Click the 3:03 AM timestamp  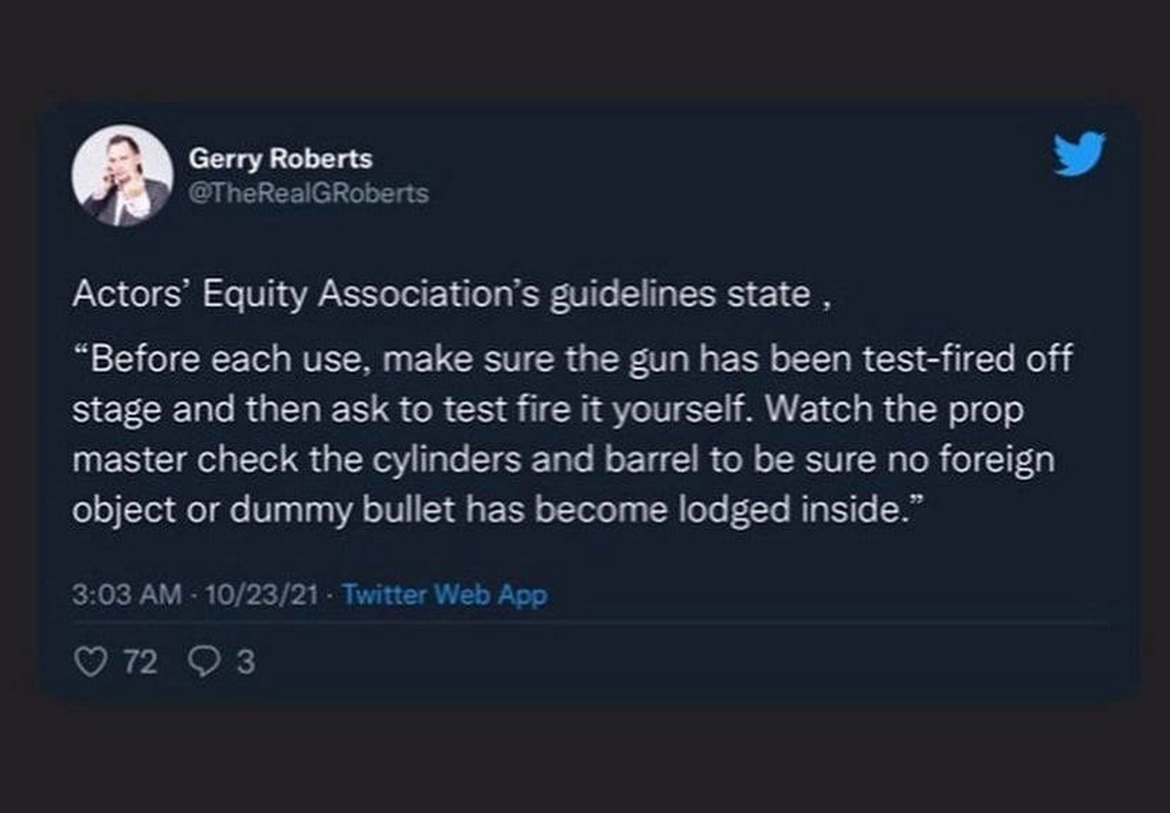point(126,595)
